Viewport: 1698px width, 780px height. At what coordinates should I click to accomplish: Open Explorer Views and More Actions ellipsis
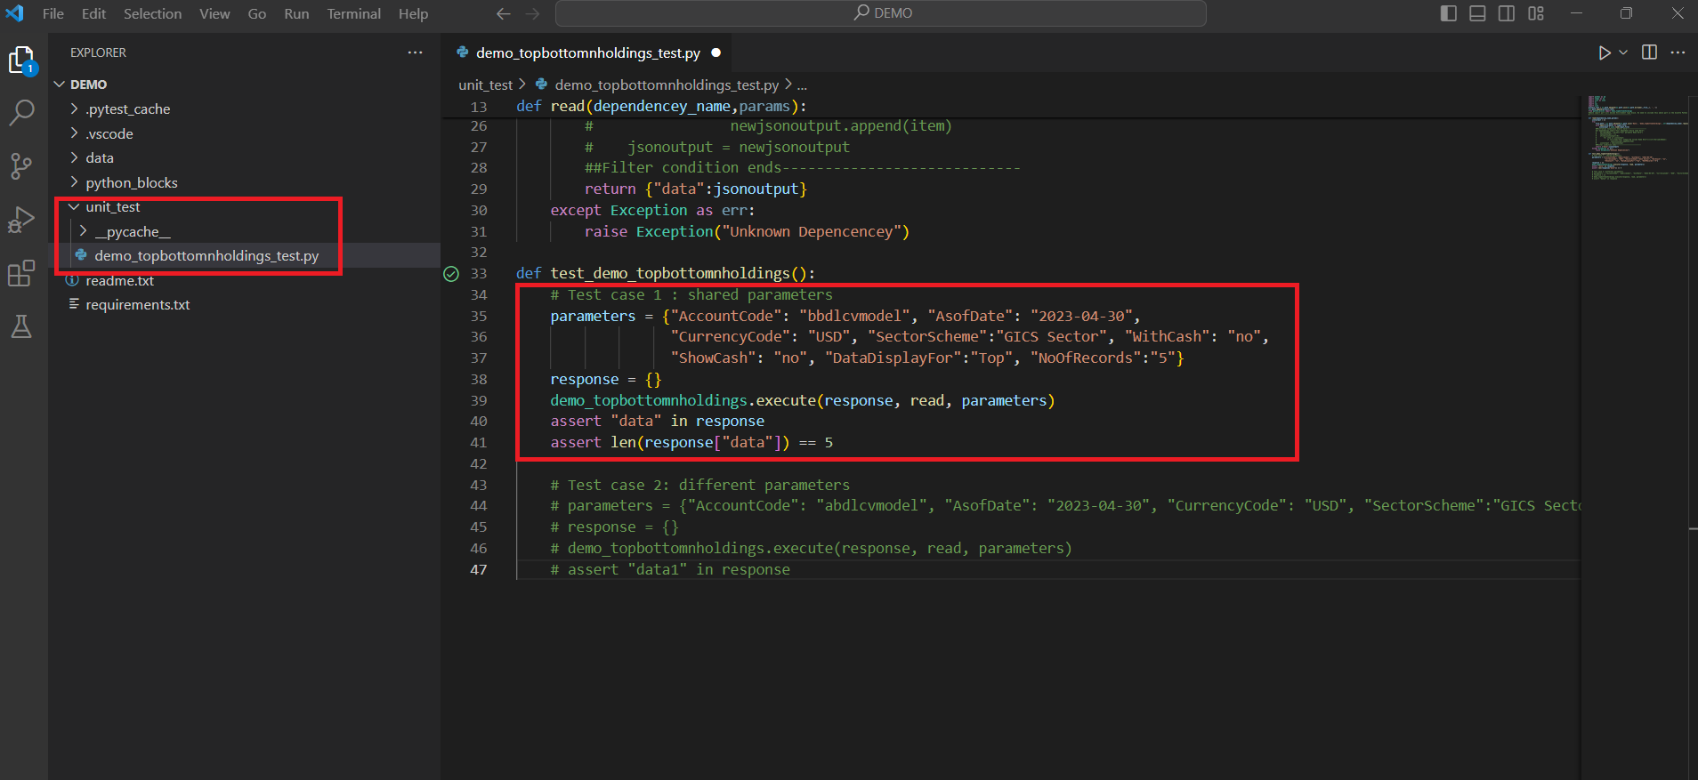click(x=415, y=52)
